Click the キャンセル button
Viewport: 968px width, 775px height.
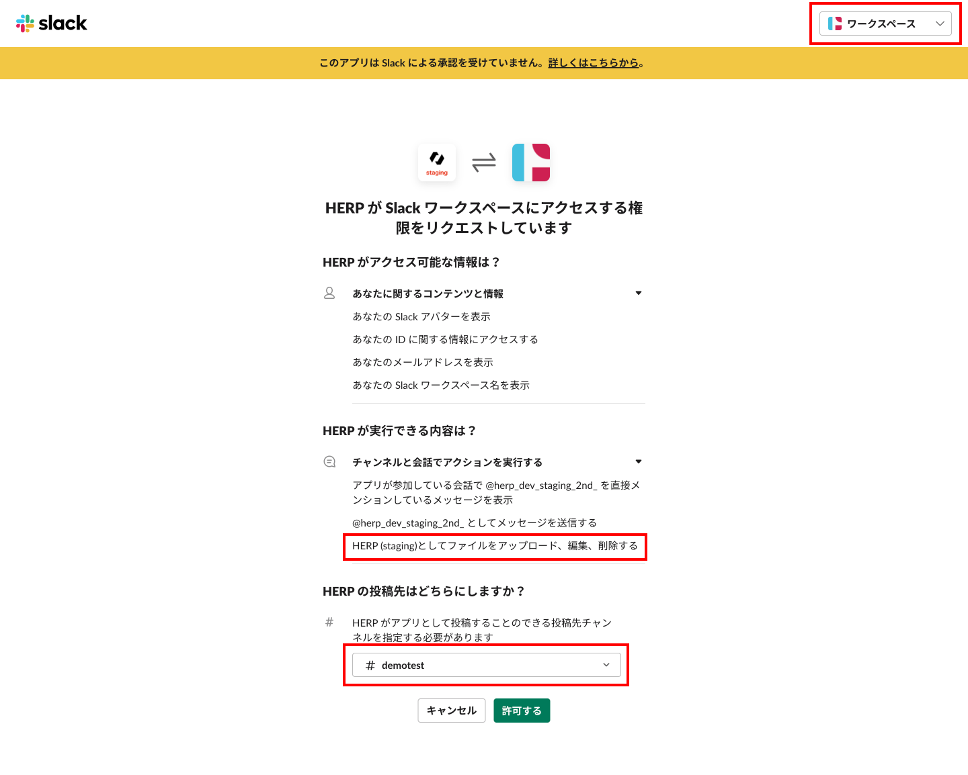click(x=452, y=711)
